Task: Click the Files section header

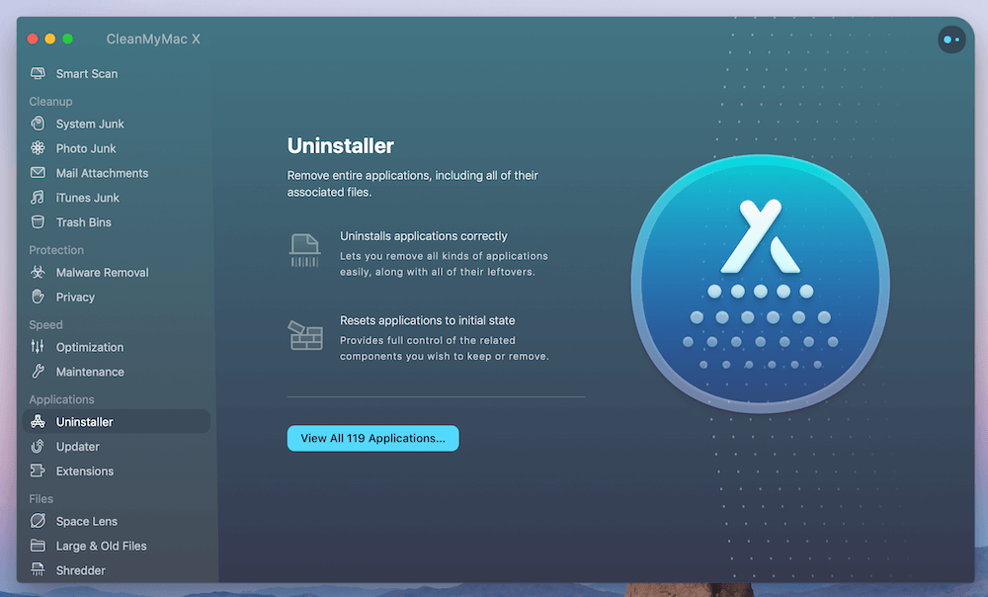Action: pos(41,499)
